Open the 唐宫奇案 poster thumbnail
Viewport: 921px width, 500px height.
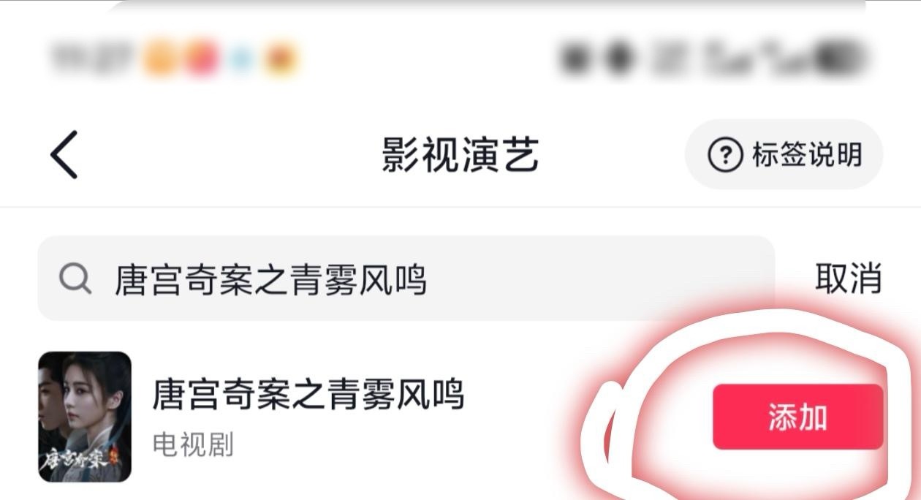click(x=85, y=417)
